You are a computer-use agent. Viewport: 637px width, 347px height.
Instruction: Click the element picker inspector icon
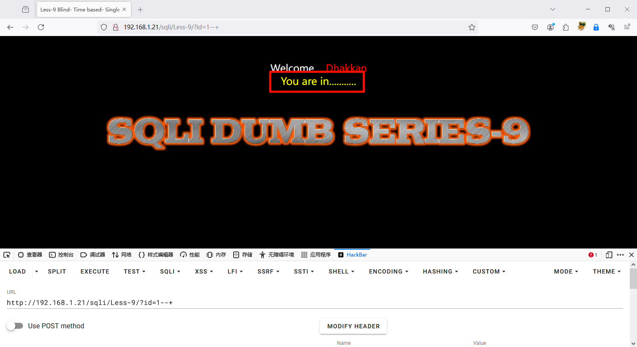click(x=7, y=255)
